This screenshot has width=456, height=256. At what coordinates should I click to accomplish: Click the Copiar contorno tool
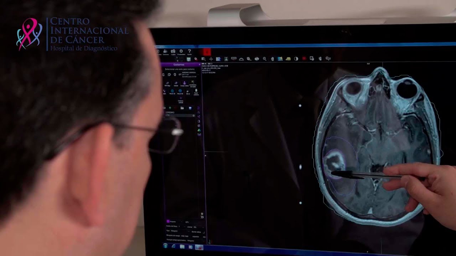[196, 92]
